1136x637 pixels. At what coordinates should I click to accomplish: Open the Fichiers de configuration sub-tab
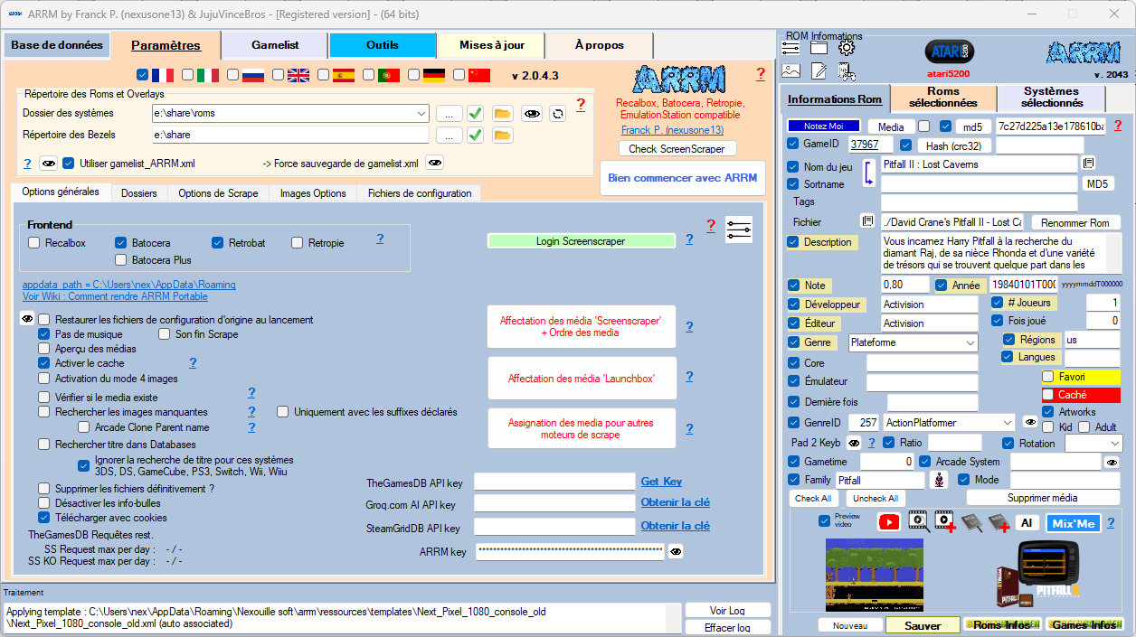click(420, 193)
